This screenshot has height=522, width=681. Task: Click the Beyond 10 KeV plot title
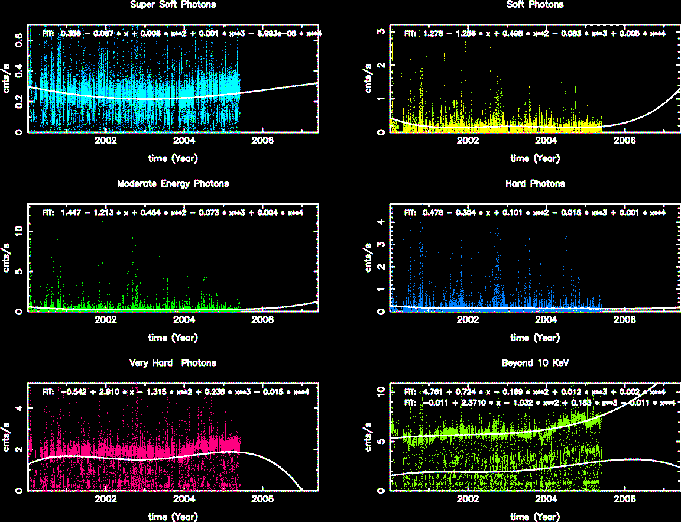point(535,363)
